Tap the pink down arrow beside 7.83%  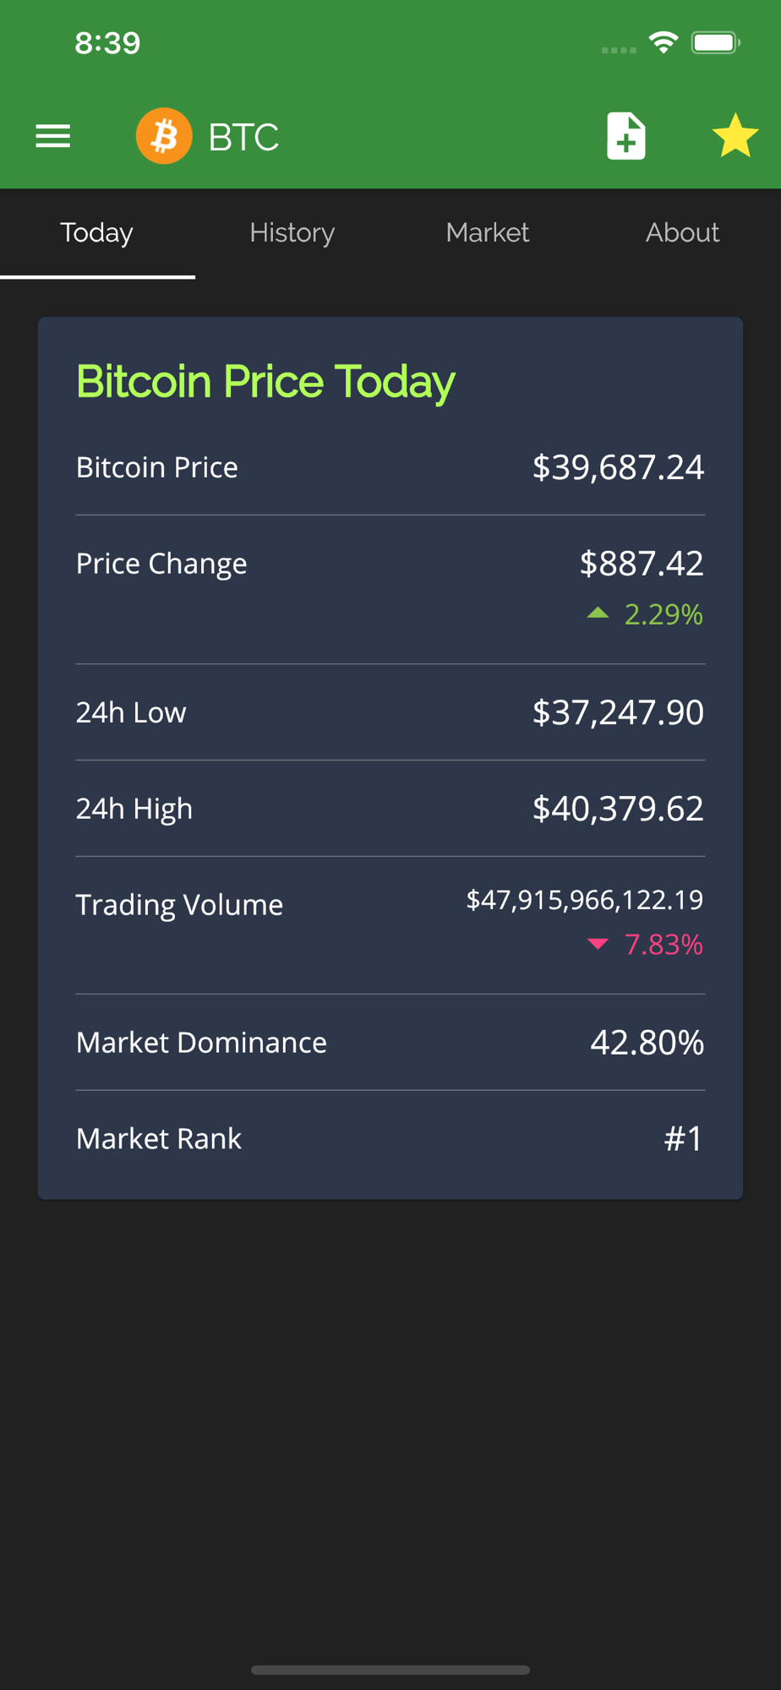pos(598,944)
